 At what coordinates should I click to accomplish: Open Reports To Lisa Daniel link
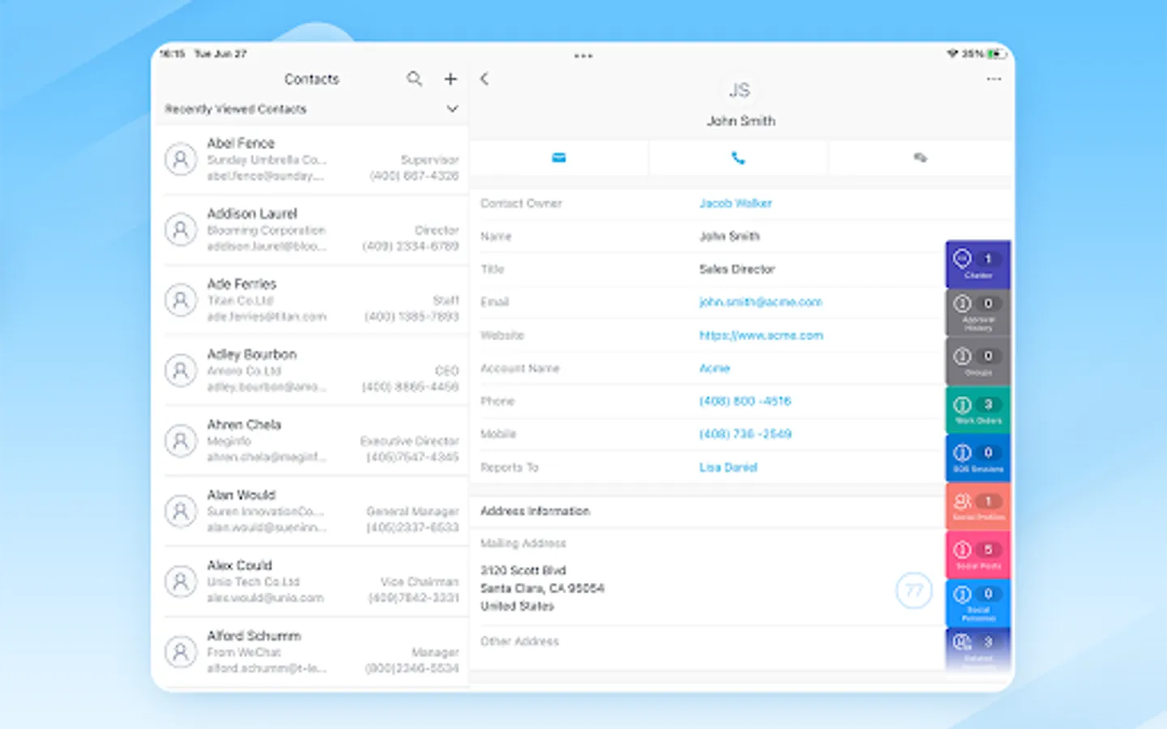(x=729, y=467)
